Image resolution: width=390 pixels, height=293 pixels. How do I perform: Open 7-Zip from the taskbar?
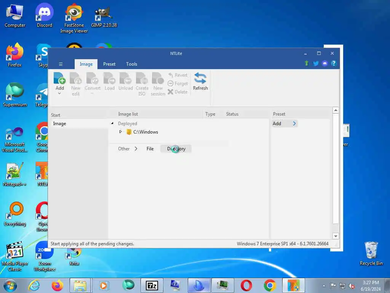[152, 285]
